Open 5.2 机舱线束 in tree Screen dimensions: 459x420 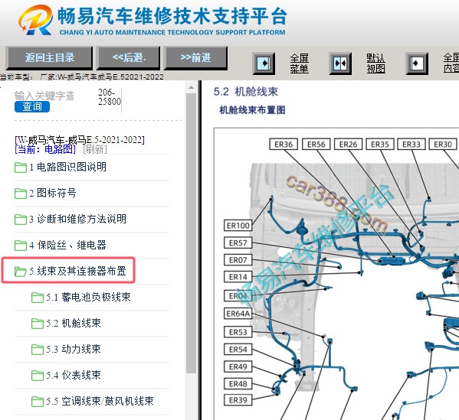tap(74, 323)
